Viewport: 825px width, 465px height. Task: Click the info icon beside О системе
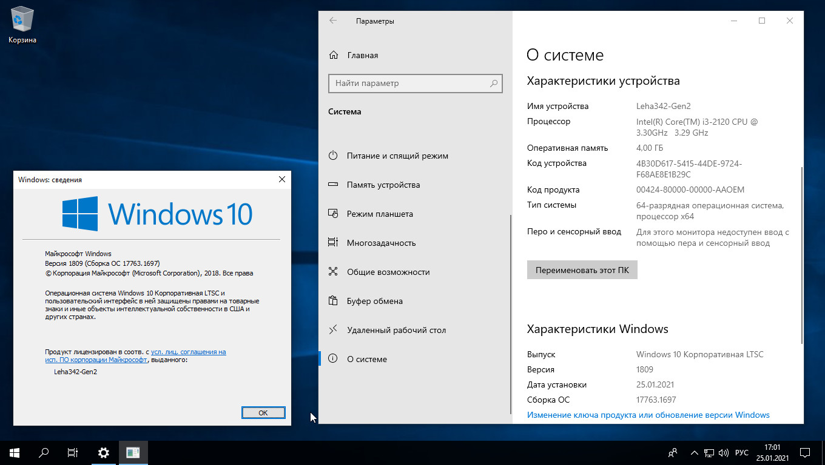(333, 359)
